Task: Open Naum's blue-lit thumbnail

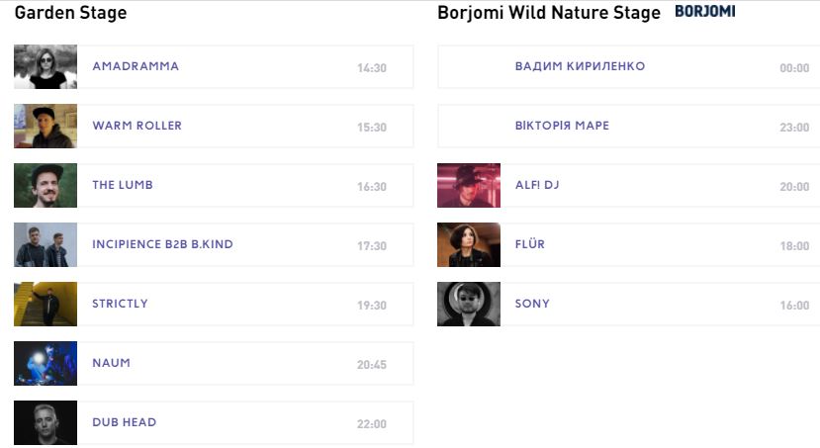Action: [46, 364]
